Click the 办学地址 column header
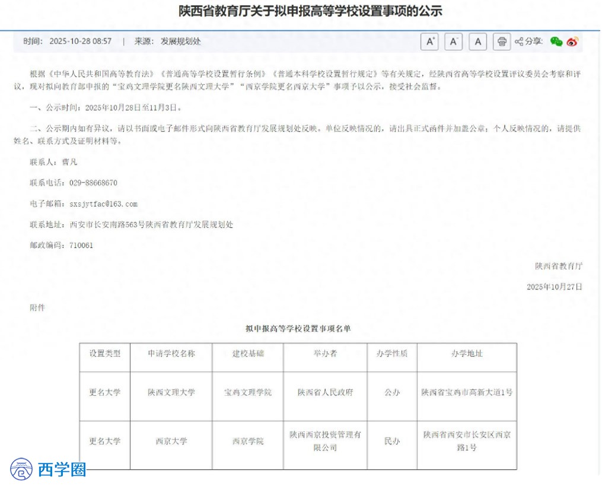 467,353
